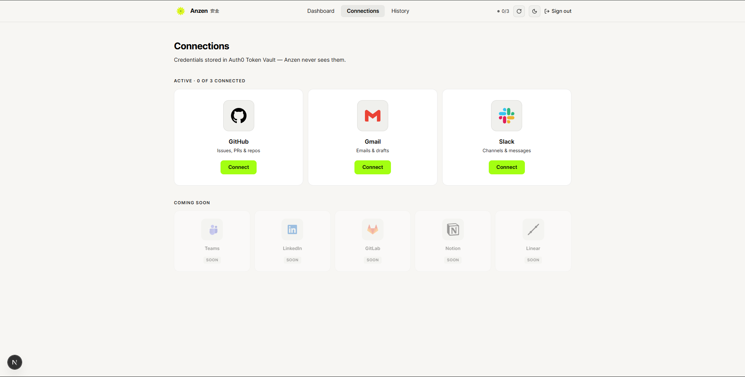Sign out of the account
The width and height of the screenshot is (745, 377).
tap(558, 11)
